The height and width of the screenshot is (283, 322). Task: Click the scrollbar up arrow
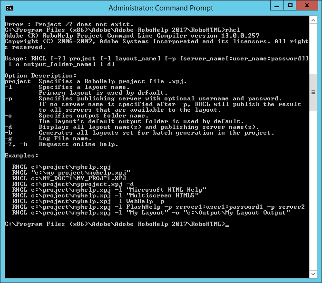[313, 20]
